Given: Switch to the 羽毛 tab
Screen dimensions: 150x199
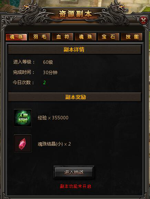Looking at the screenshot, I should pos(40,37).
